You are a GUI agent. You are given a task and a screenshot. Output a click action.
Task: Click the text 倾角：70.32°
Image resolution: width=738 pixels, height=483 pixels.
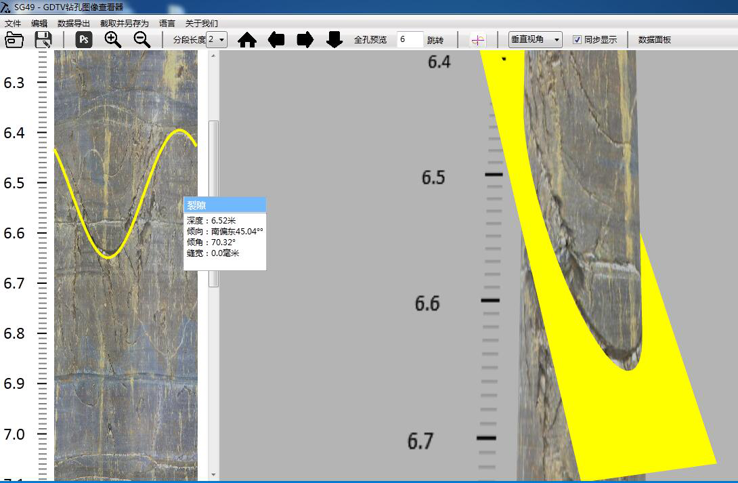211,242
